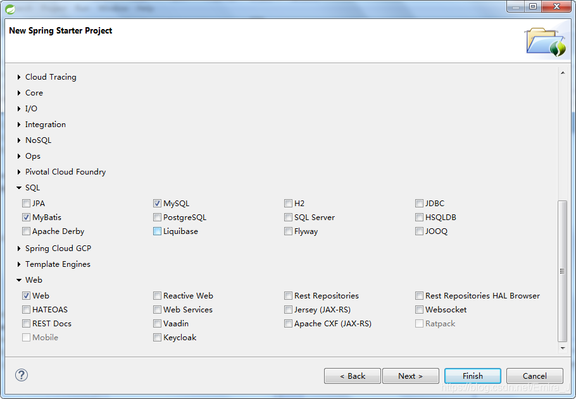Check the Rest Repositories option
The image size is (576, 399).
click(289, 295)
